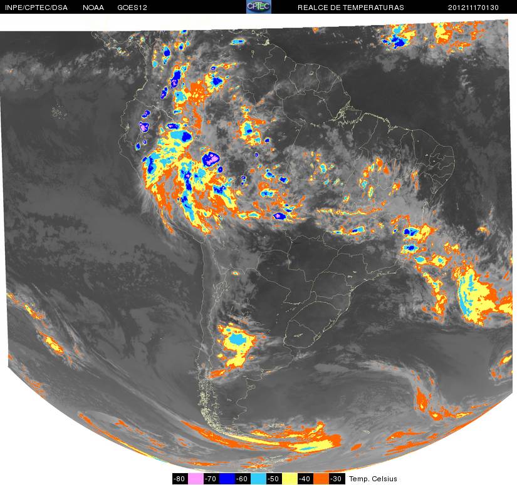Click the NOAA label in header
Screen dimensions: 517x485
tap(93, 8)
